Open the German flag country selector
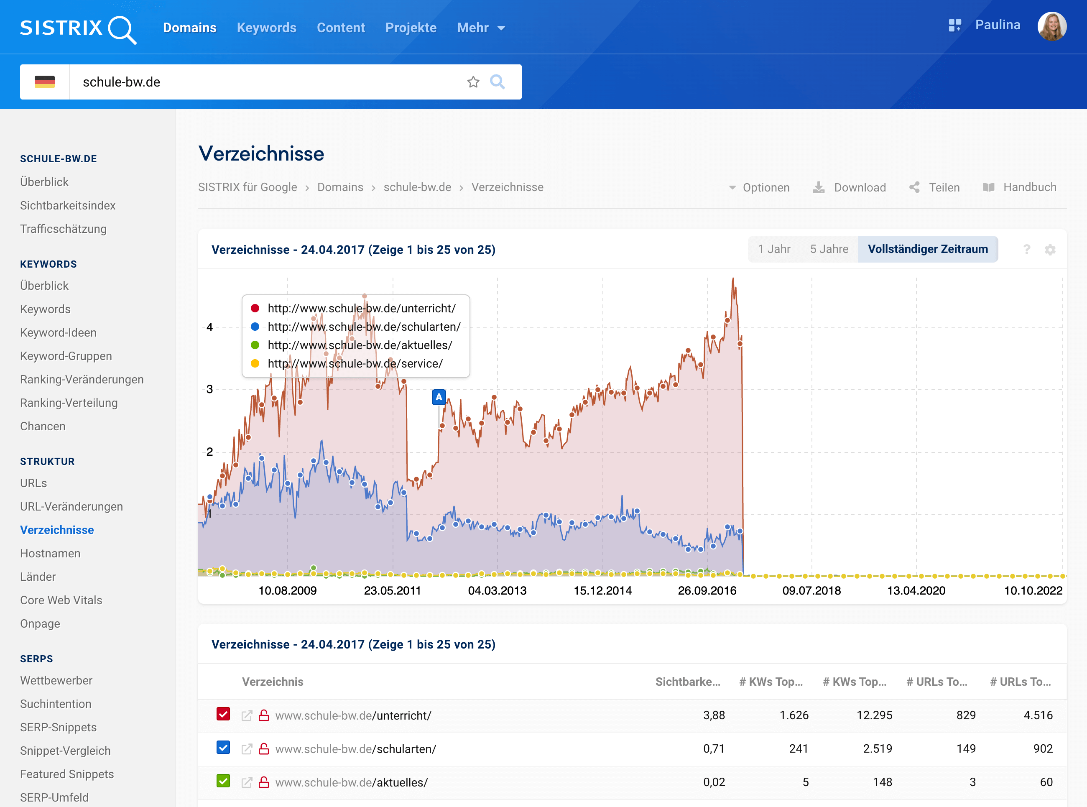1087x807 pixels. [45, 82]
